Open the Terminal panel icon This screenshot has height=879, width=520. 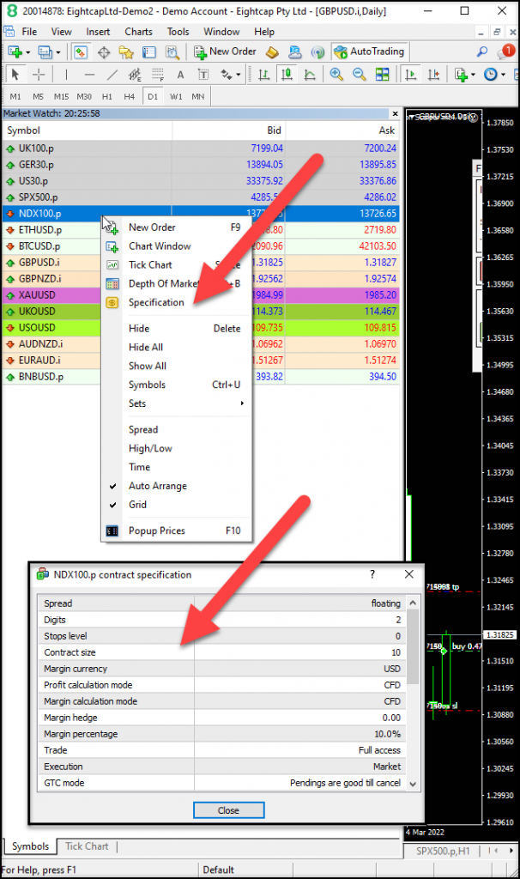click(149, 52)
